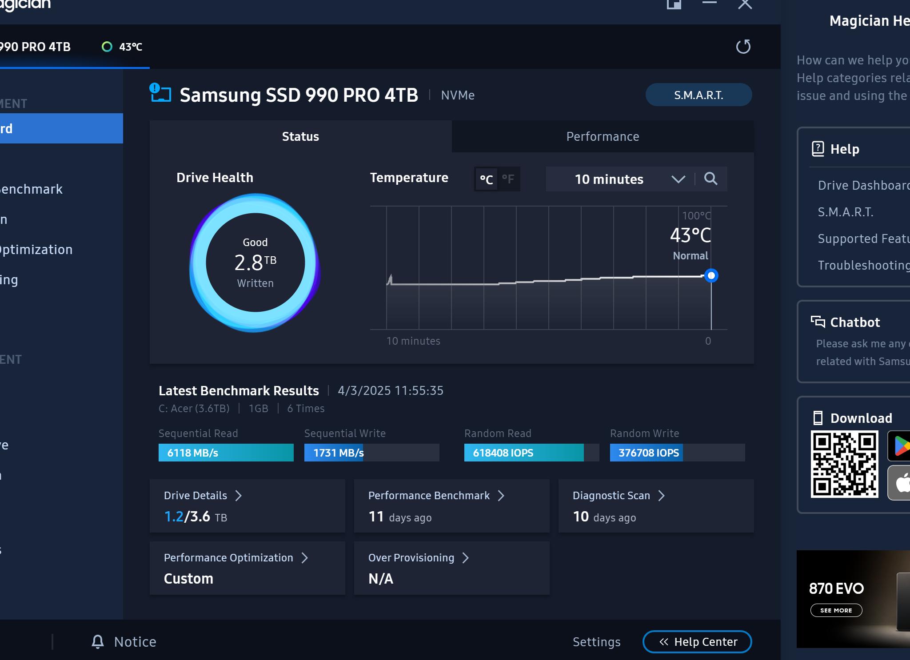The image size is (910, 660).
Task: Click the chevron next to Diagnostic Scan
Action: 661,496
